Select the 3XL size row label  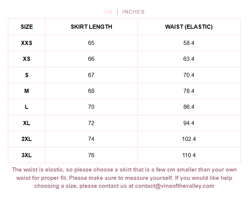coord(27,155)
